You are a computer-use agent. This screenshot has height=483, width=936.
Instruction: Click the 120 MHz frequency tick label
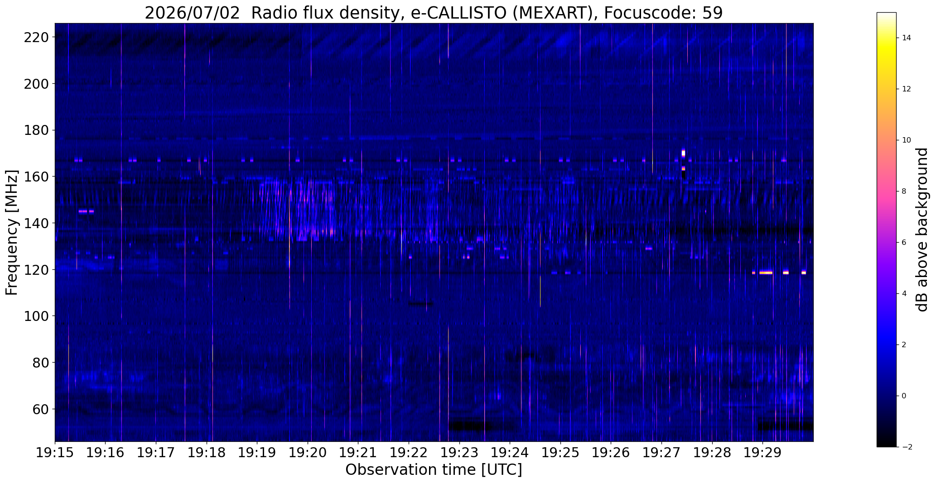pyautogui.click(x=36, y=270)
